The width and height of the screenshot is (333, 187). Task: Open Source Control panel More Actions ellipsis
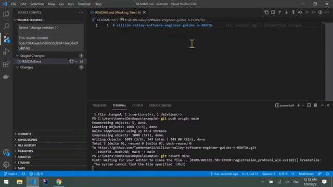(x=81, y=12)
